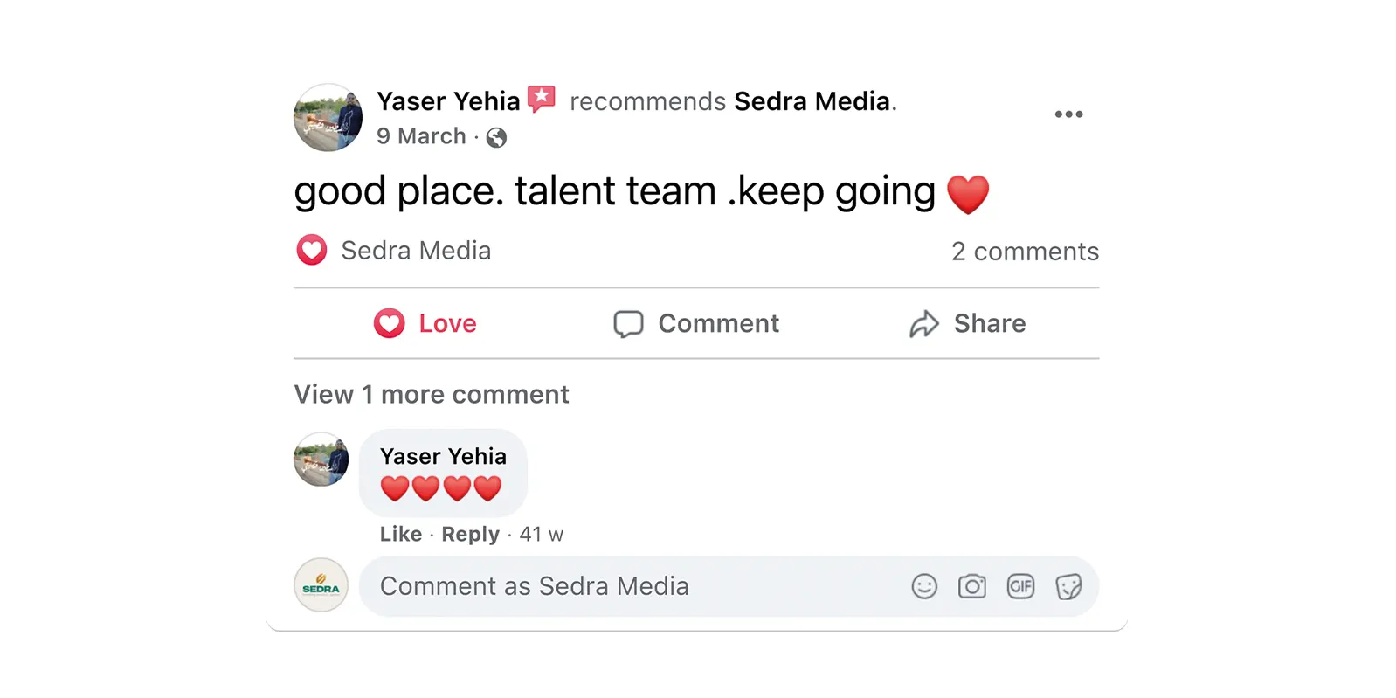Click the camera icon to attach a photo
This screenshot has width=1396, height=698.
click(x=973, y=586)
